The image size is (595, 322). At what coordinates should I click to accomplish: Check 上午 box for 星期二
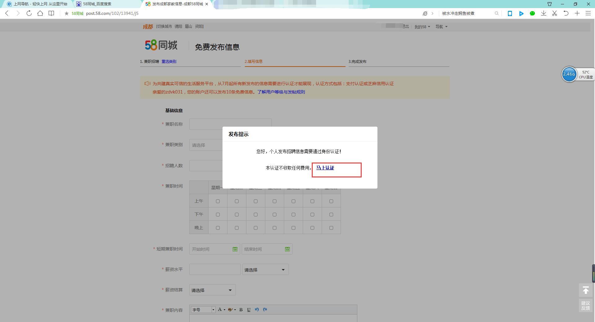click(237, 201)
